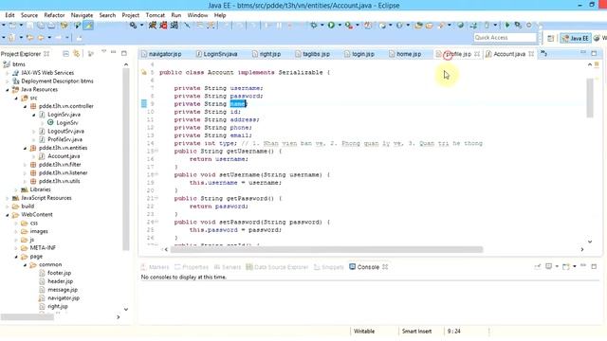The height and width of the screenshot is (341, 607).
Task: Open the Tomcat menu
Action: [x=156, y=15]
